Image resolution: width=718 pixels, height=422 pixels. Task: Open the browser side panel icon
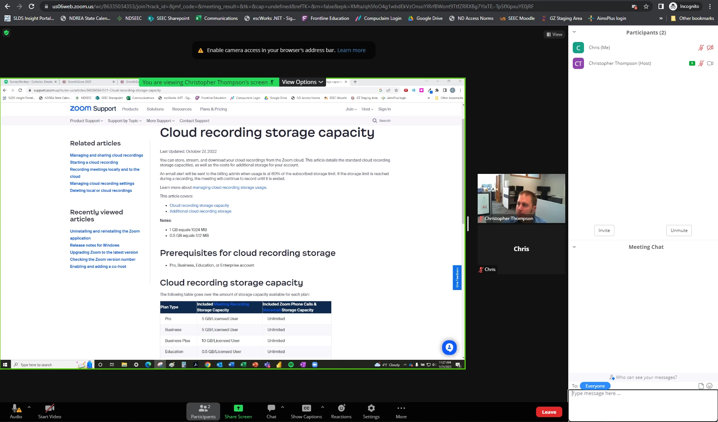click(x=661, y=6)
